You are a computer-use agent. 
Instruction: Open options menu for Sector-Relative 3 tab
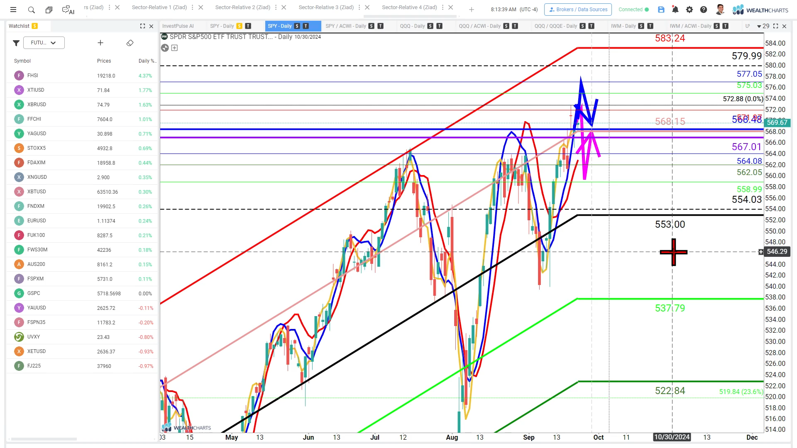(359, 7)
